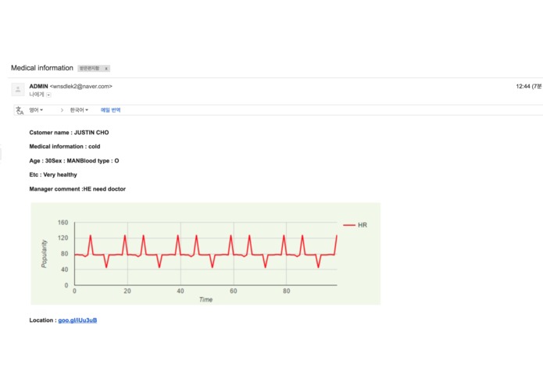This screenshot has height=386, width=543.
Task: Remove the inbox label with x
Action: 106,69
